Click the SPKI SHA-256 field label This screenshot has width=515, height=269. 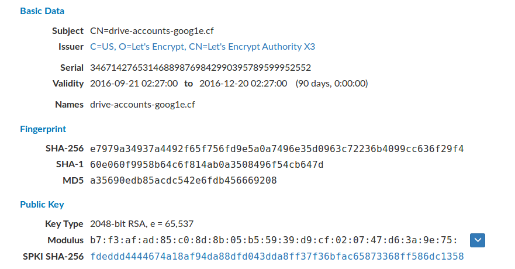click(54, 256)
